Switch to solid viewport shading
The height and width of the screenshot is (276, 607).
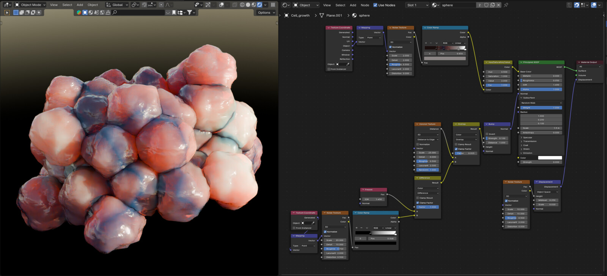click(x=248, y=5)
